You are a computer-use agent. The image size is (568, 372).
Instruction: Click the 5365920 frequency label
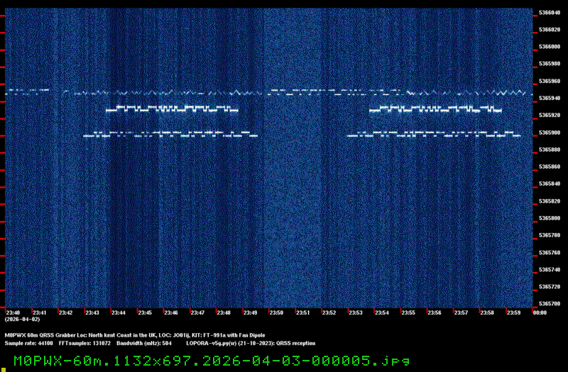pos(550,115)
